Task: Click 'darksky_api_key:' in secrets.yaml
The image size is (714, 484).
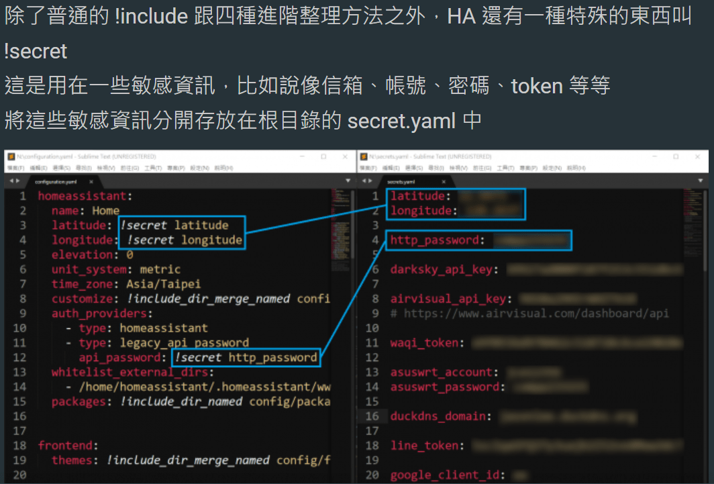Action: pyautogui.click(x=444, y=270)
